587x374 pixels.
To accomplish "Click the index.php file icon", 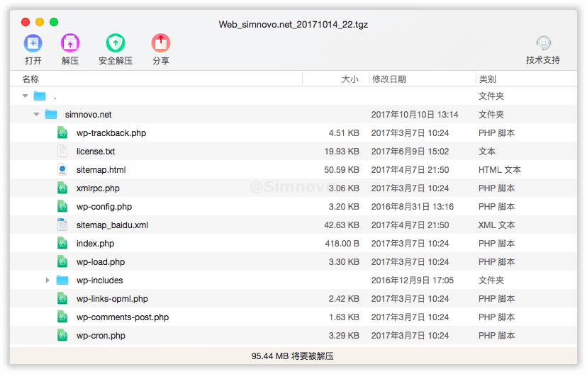I will 62,244.
